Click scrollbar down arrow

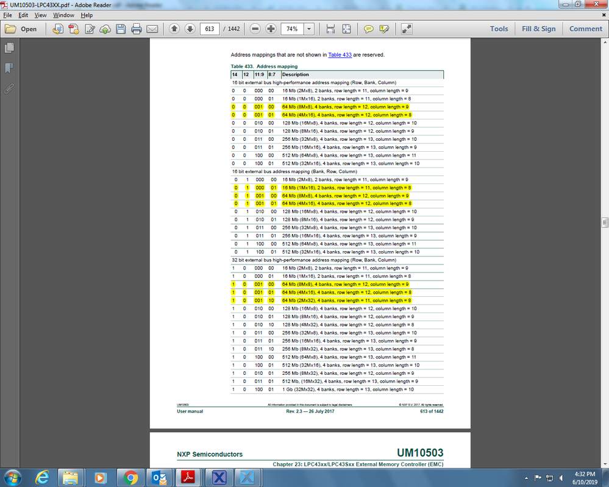(x=605, y=464)
